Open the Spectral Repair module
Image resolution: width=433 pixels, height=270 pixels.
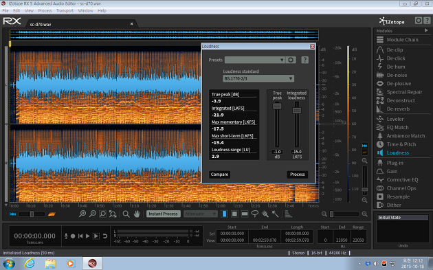[x=399, y=92]
